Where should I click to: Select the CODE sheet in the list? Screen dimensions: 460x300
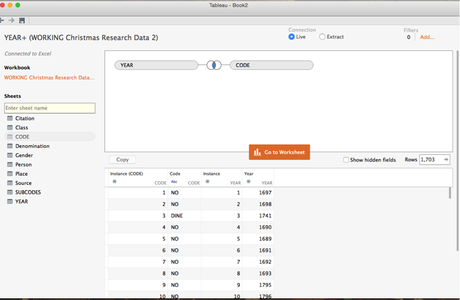click(x=50, y=137)
